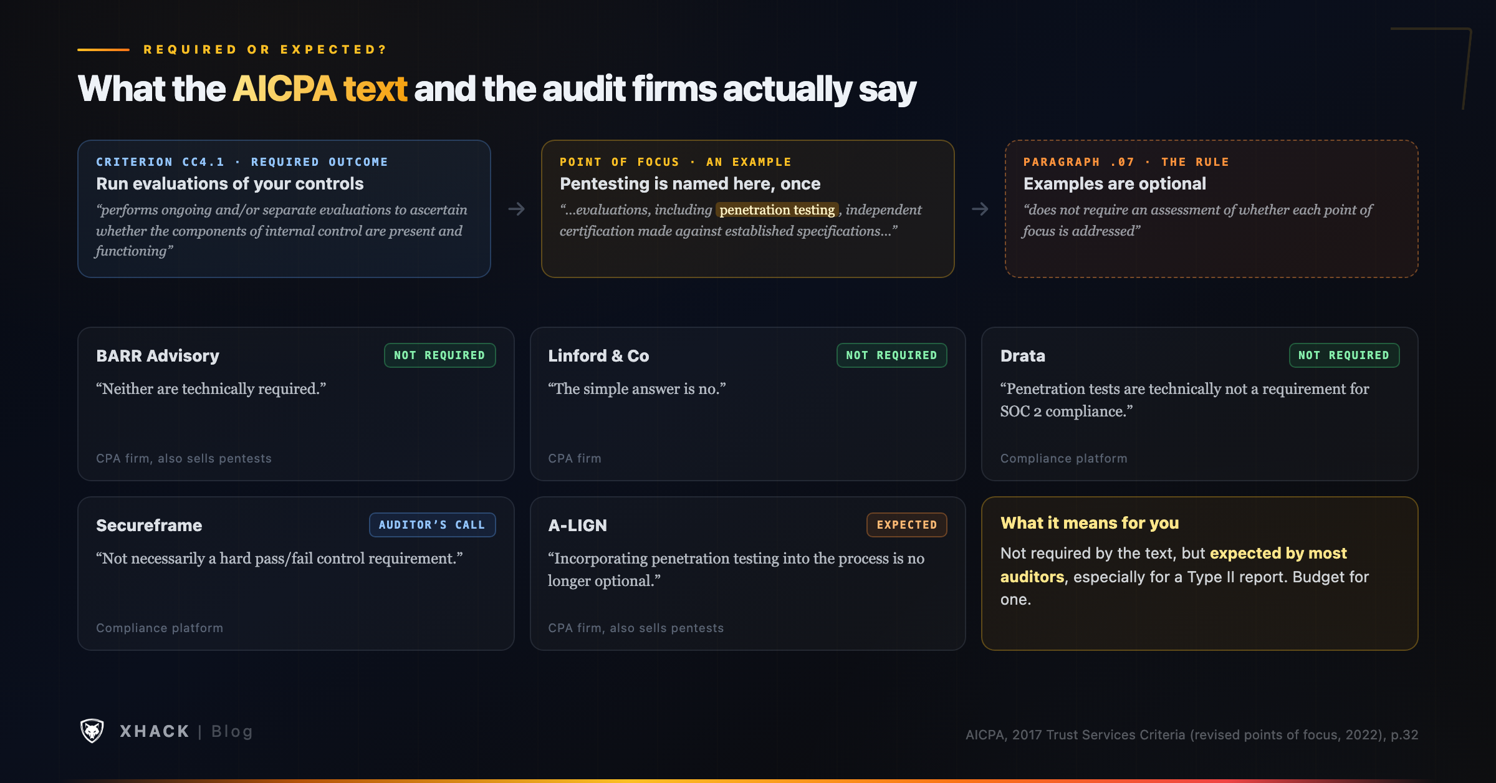
Task: Click 'Examples are optional' heading
Action: click(x=1115, y=184)
